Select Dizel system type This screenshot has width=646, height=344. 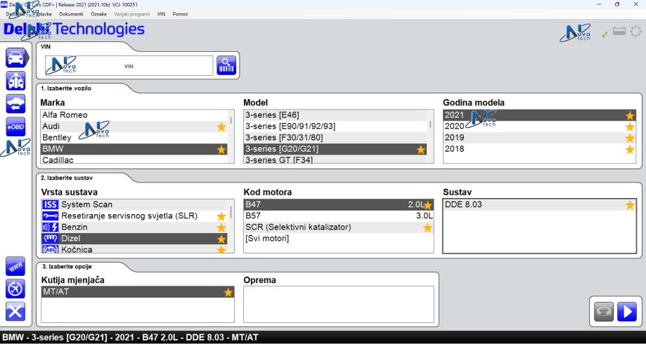[x=134, y=238]
